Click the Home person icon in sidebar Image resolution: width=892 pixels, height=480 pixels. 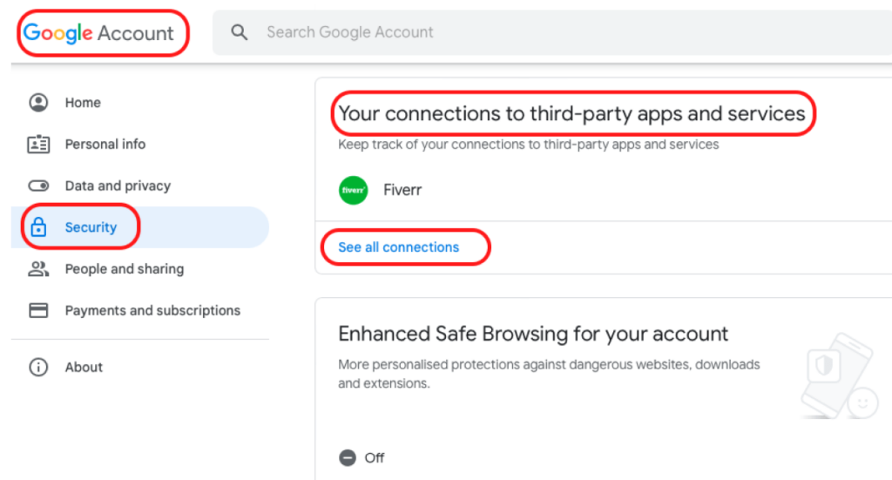(x=38, y=103)
